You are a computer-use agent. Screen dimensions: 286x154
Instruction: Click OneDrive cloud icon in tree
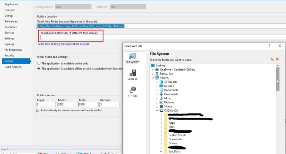click(x=157, y=70)
